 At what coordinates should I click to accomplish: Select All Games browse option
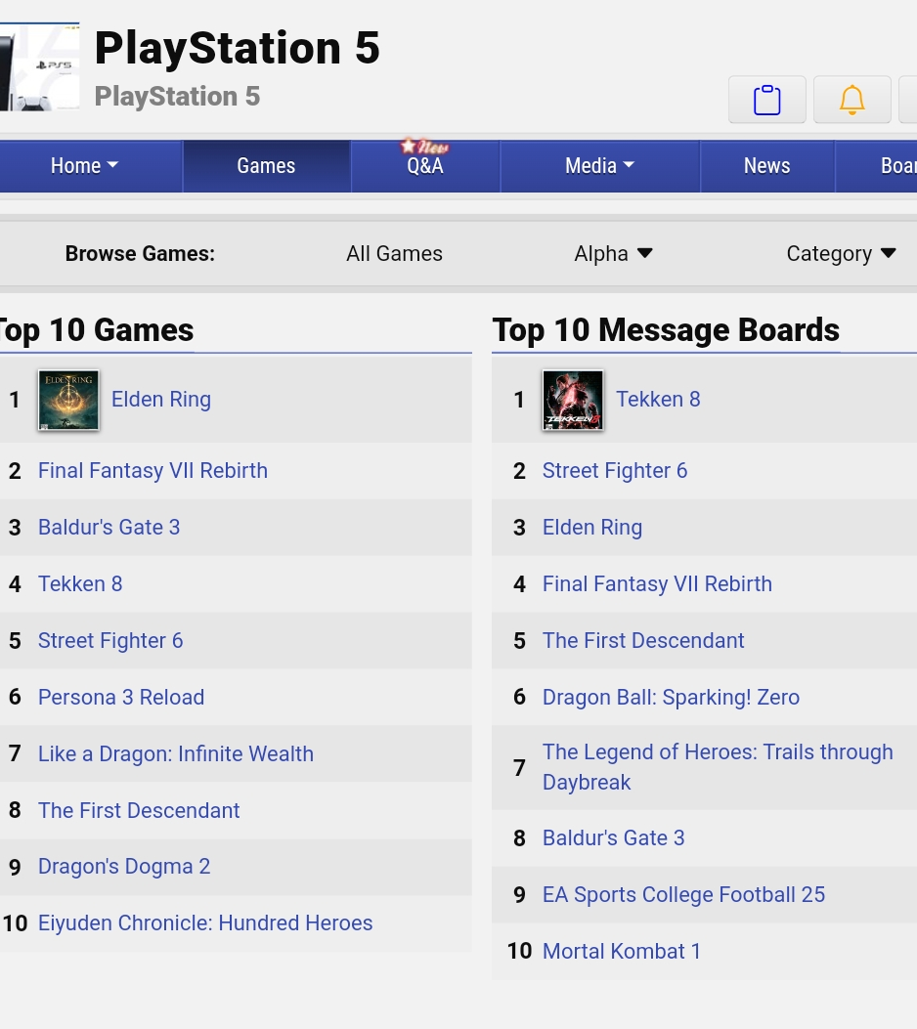[395, 253]
